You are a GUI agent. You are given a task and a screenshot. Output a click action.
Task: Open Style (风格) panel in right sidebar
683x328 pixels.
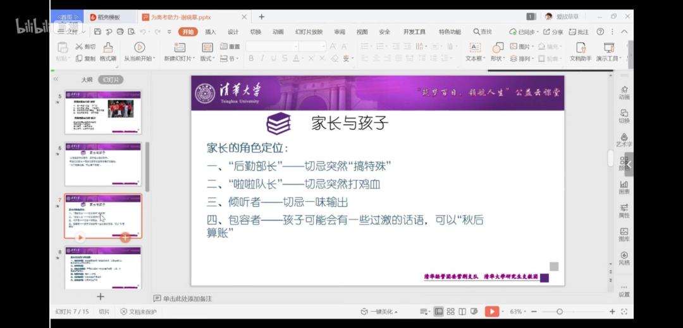[624, 258]
